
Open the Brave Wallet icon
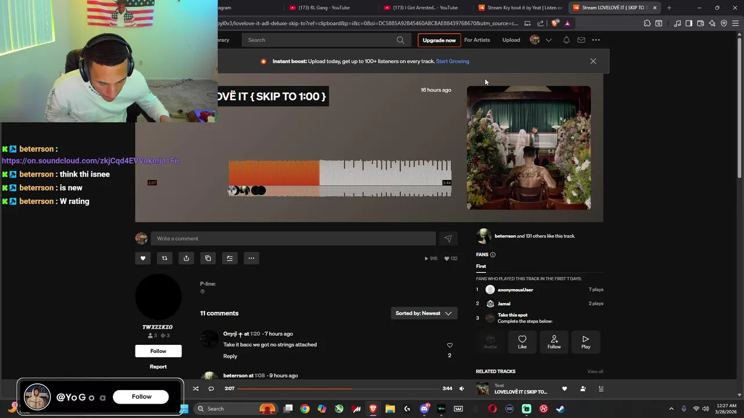700,23
